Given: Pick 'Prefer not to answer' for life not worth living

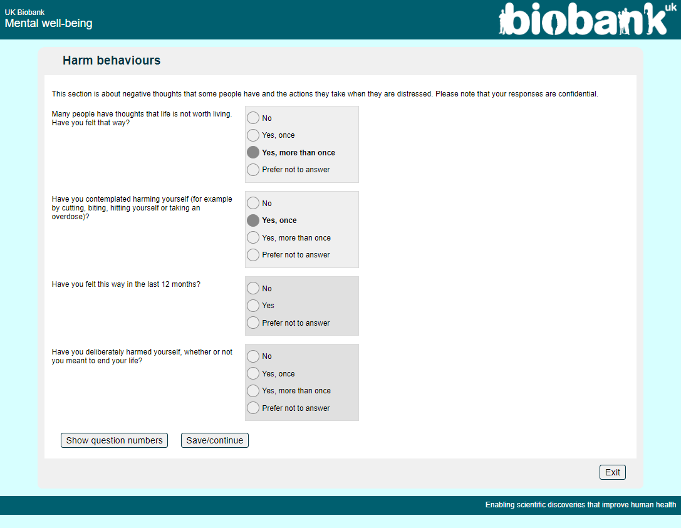Looking at the screenshot, I should pyautogui.click(x=253, y=170).
